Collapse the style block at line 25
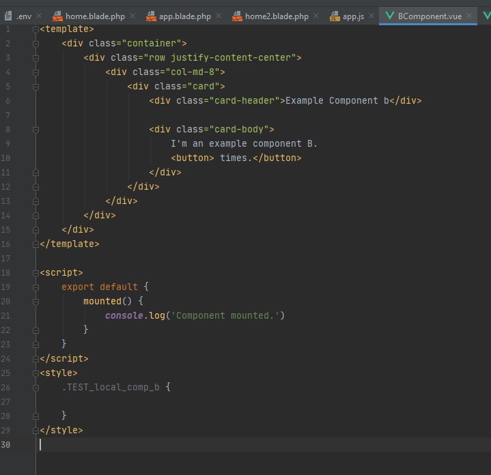 tap(36, 373)
